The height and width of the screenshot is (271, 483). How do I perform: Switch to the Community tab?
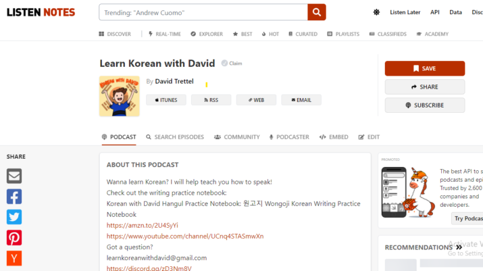[237, 137]
